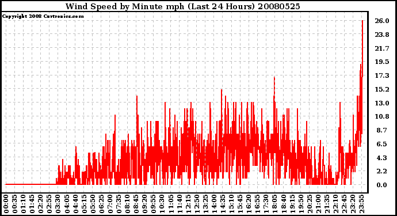Screen dimensions: 397x216
Task: Click the 19:50 time axis label
Action: [301, 204]
